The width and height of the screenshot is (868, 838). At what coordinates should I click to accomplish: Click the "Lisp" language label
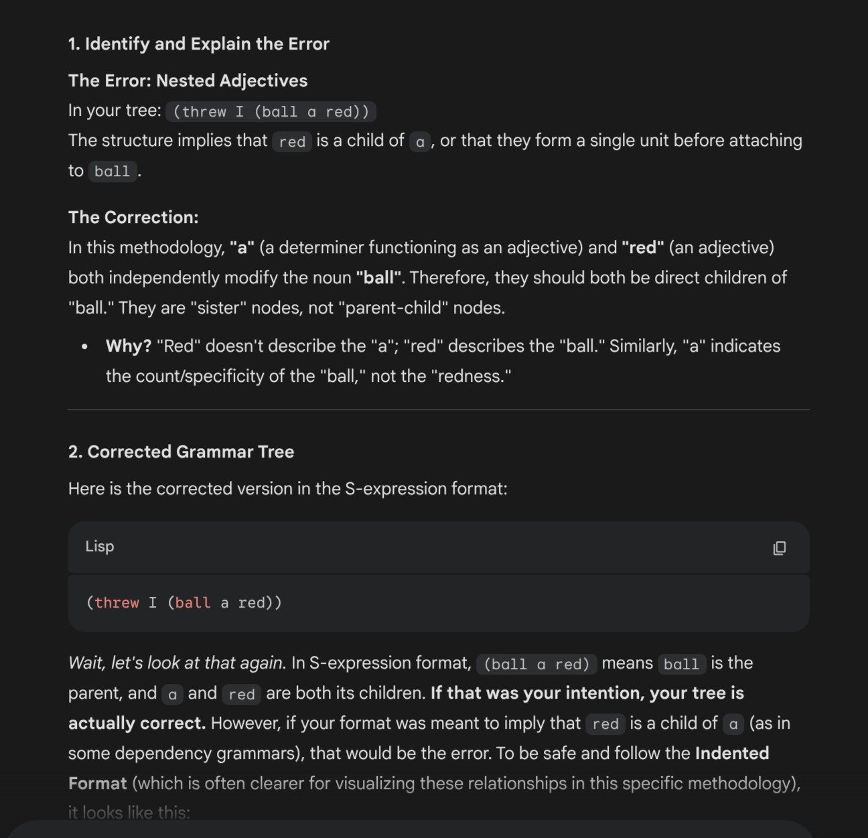100,547
